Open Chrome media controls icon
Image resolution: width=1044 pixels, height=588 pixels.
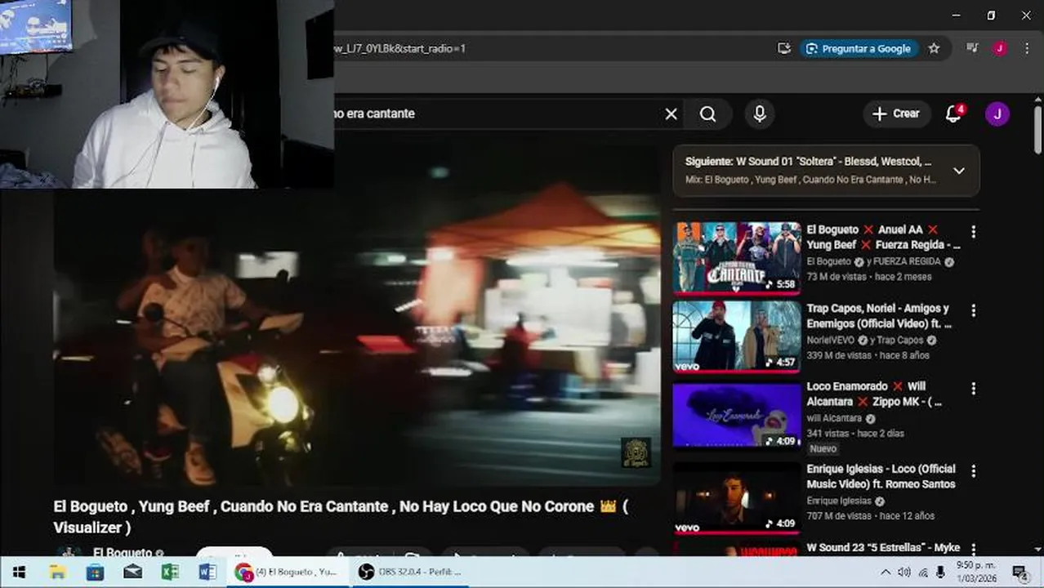pyautogui.click(x=971, y=48)
